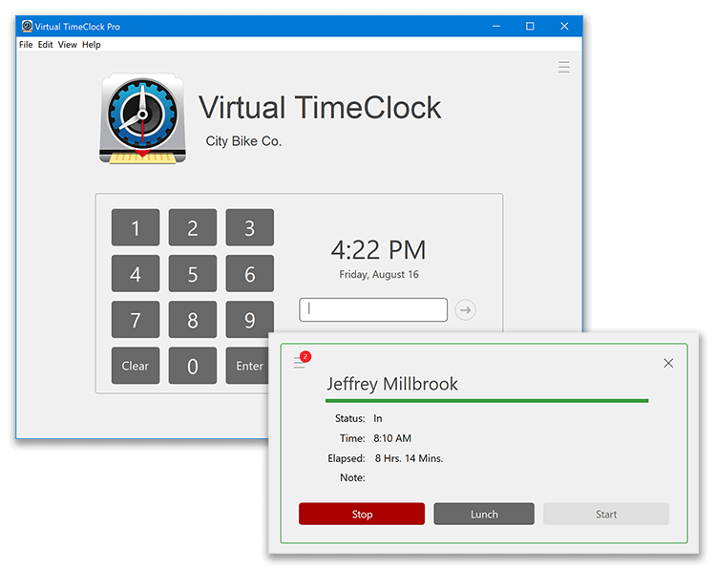Tap keypad digit 2

[192, 227]
